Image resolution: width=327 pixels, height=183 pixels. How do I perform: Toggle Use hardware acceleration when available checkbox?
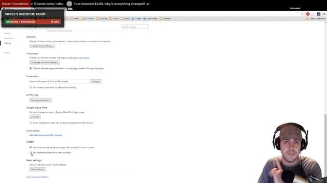click(31, 152)
